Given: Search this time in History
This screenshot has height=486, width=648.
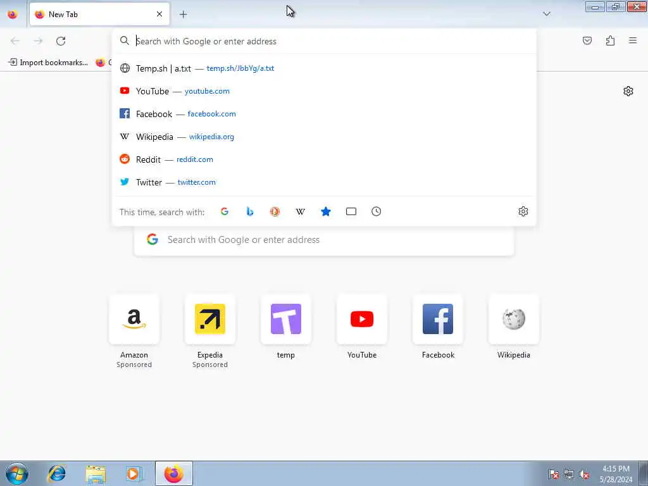Looking at the screenshot, I should [376, 211].
